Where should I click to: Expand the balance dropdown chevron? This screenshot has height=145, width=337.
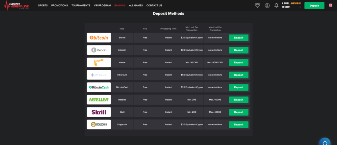pyautogui.click(x=300, y=7)
